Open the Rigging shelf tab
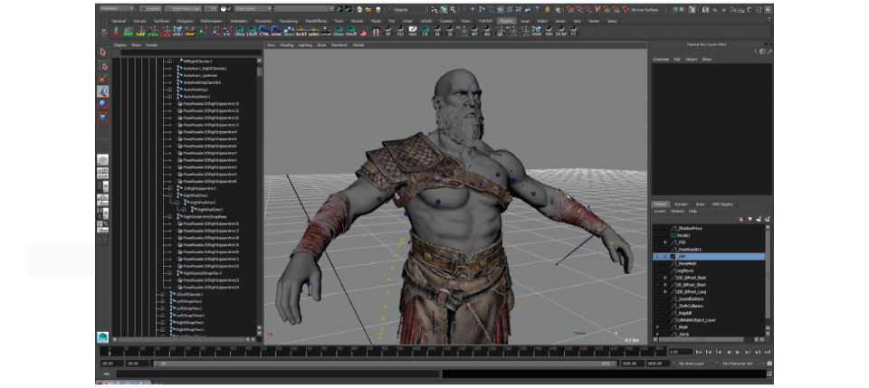The height and width of the screenshot is (388, 869). tap(505, 21)
